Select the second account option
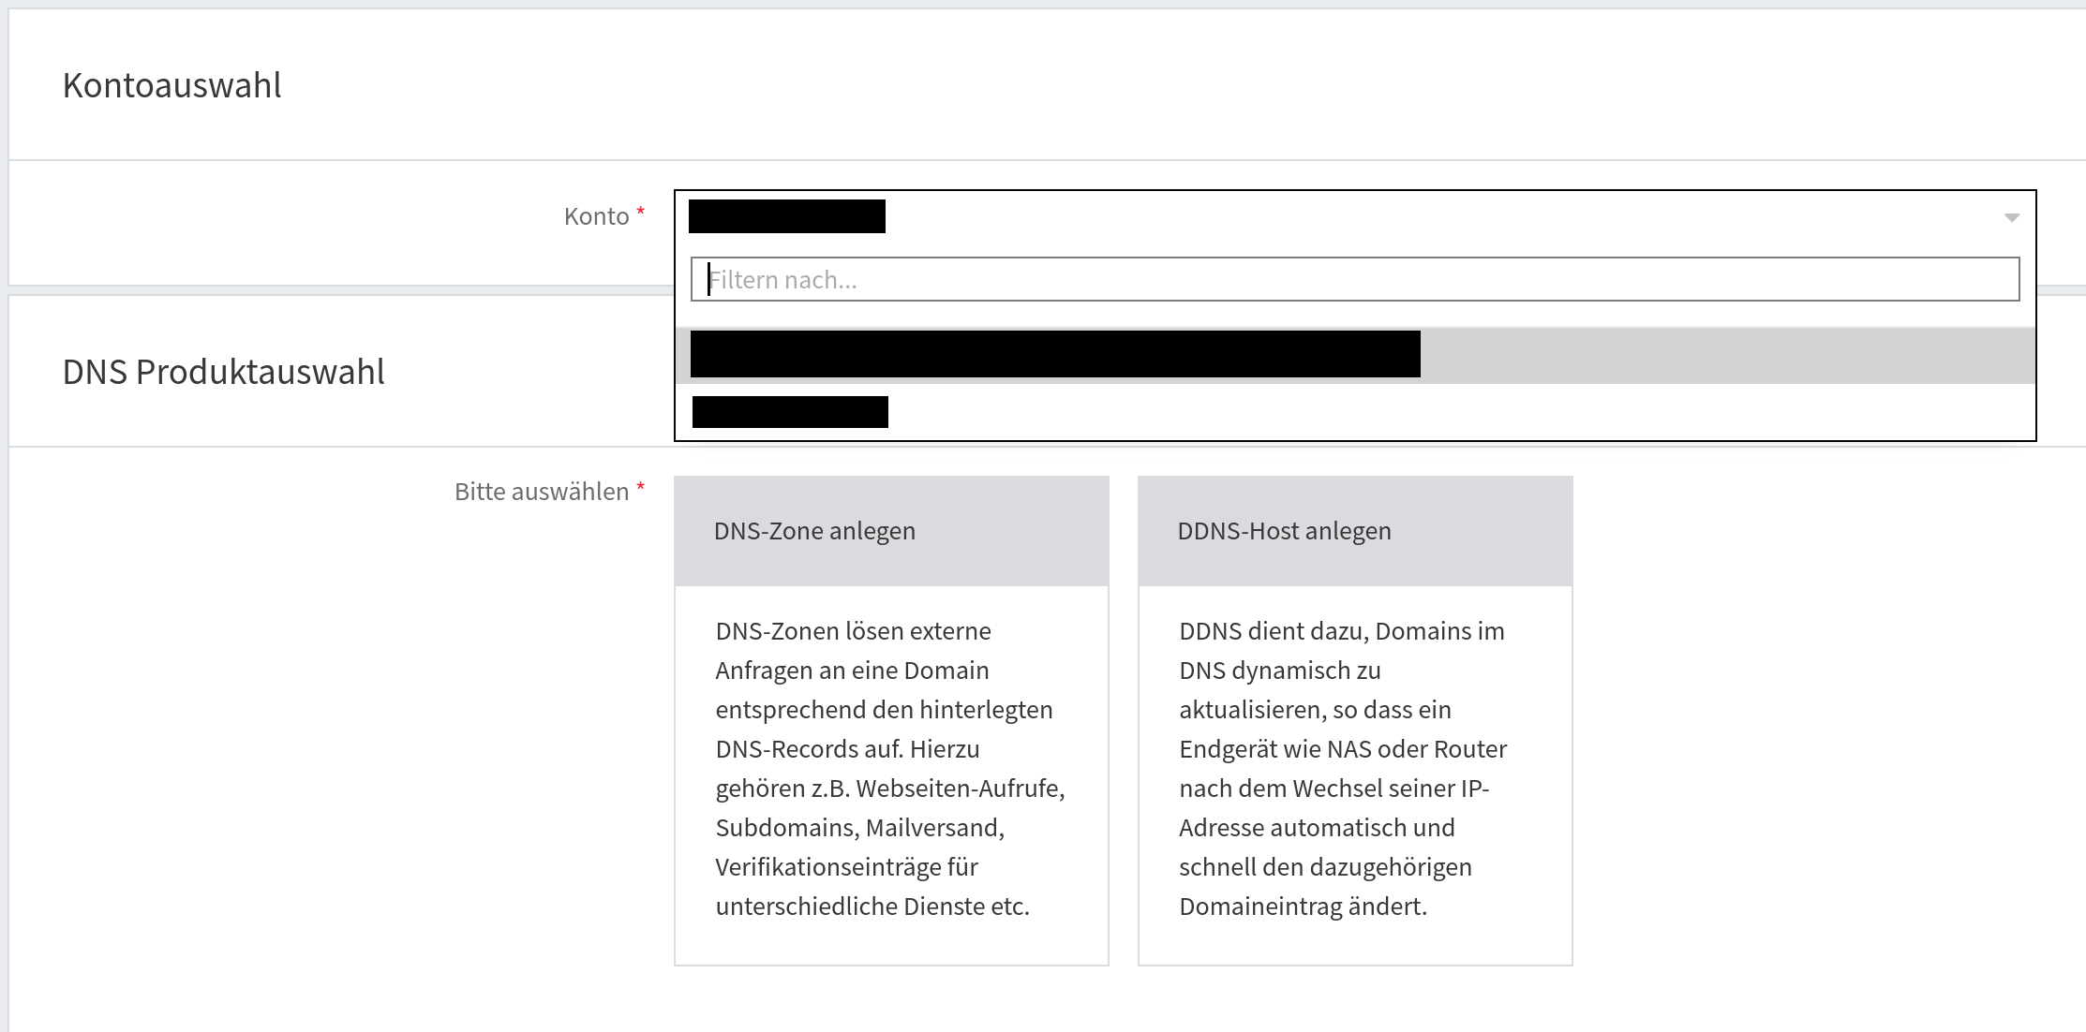This screenshot has width=2086, height=1032. pos(789,412)
